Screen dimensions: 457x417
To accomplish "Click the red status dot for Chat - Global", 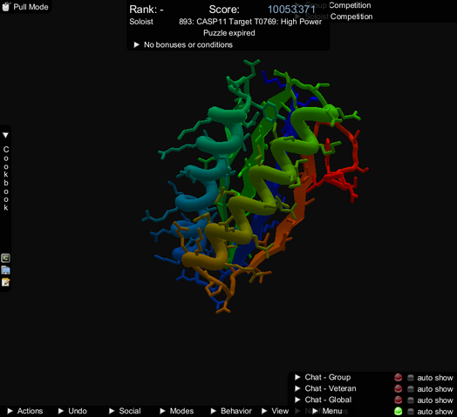I will click(398, 400).
